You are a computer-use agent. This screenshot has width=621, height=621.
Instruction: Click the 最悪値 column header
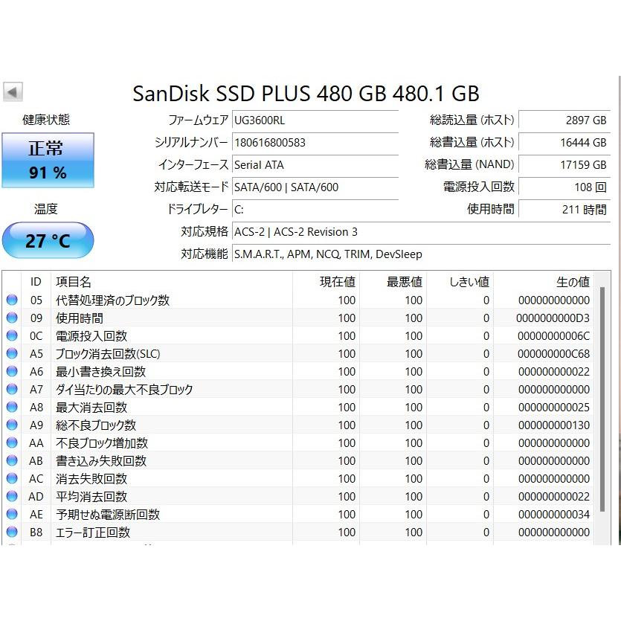coord(393,282)
